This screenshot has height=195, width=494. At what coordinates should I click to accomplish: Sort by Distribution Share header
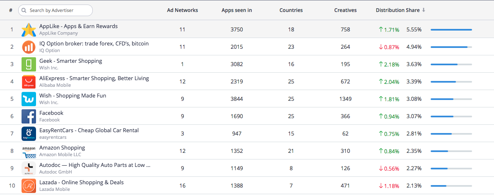tap(398, 10)
